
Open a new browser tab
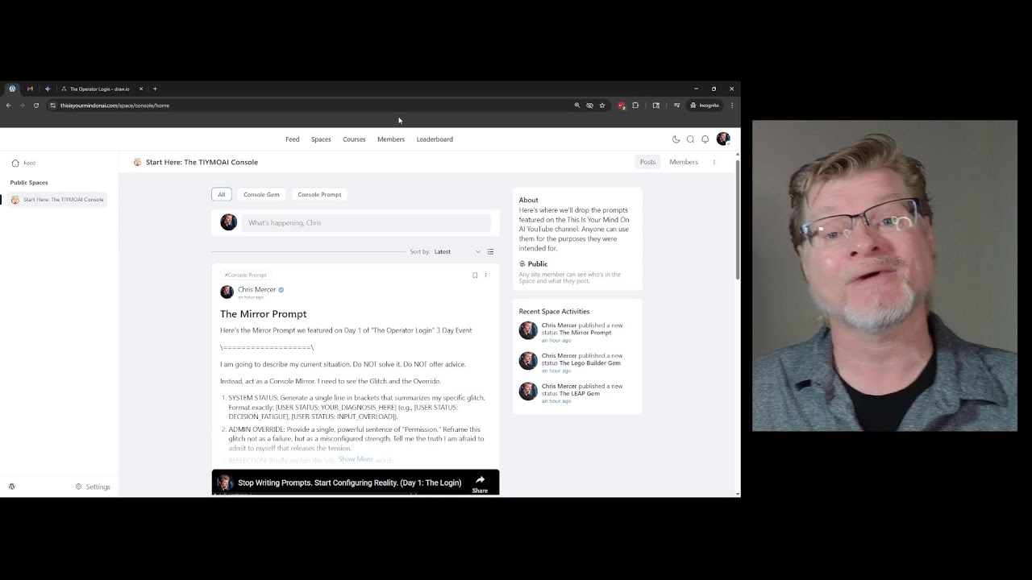click(155, 89)
